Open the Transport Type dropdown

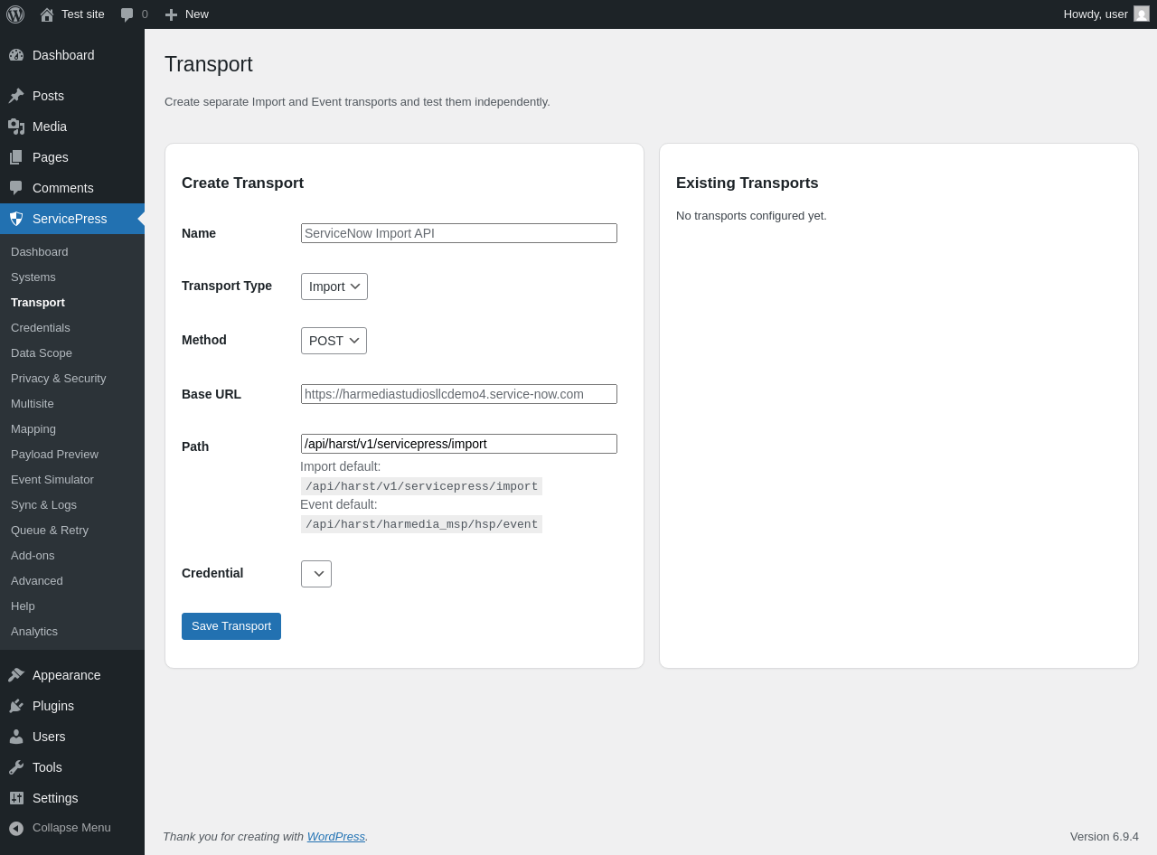coord(334,287)
